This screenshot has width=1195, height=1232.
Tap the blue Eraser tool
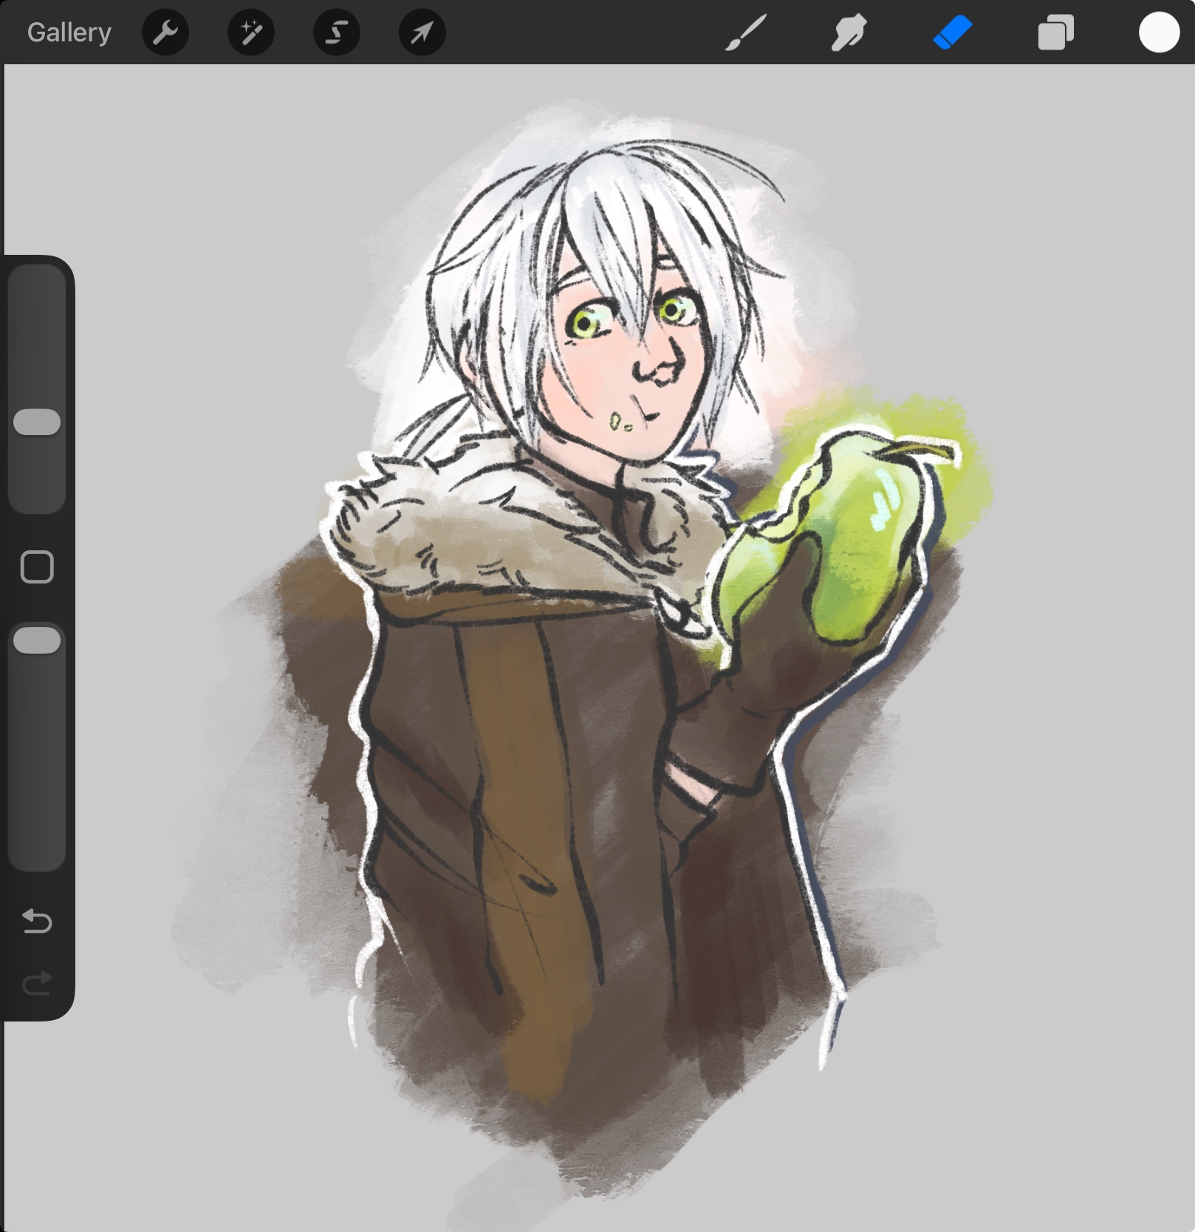[952, 32]
